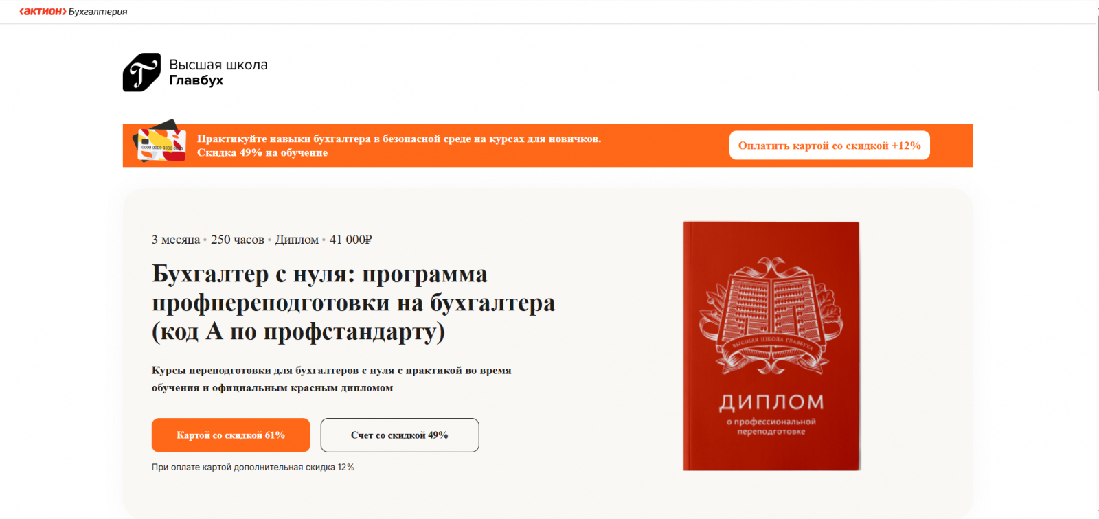Click the Курсы переподготовки description paragraph
The image size is (1099, 519).
(332, 379)
